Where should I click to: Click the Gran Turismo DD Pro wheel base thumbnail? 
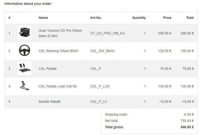(24, 33)
